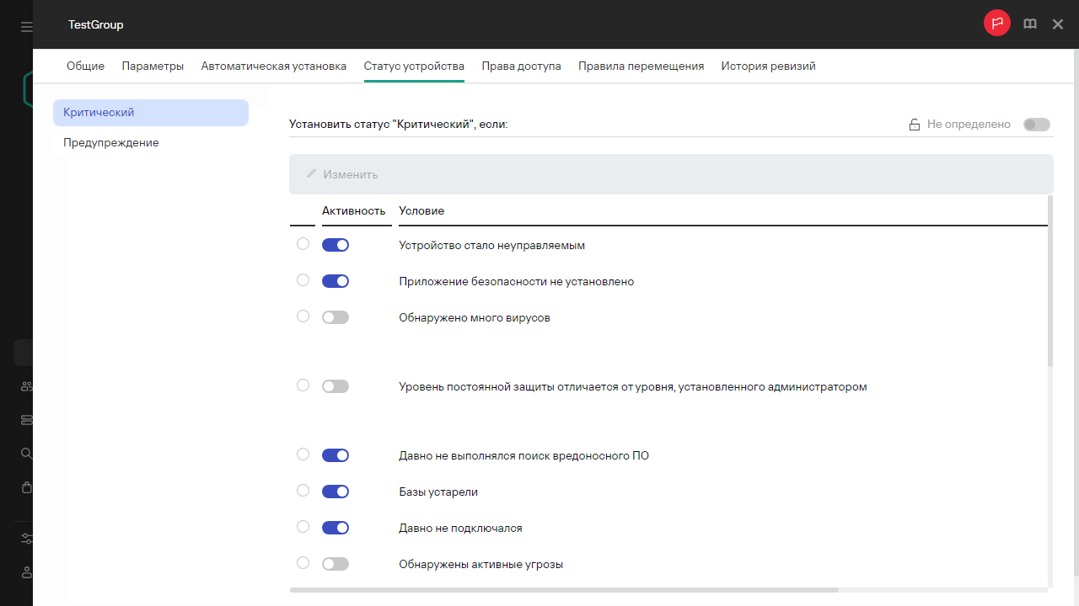Click the Изменить button
This screenshot has width=1079, height=606.
coord(342,174)
